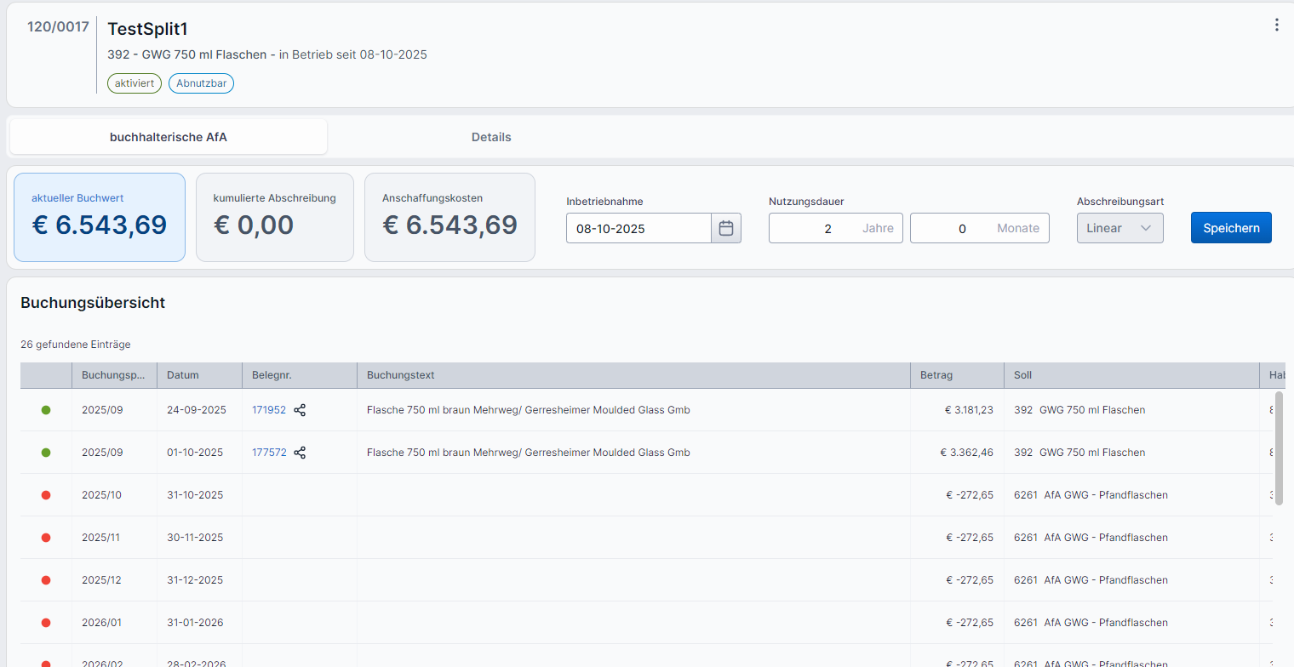Open receipt link 177572
This screenshot has width=1294, height=667.
coord(269,453)
